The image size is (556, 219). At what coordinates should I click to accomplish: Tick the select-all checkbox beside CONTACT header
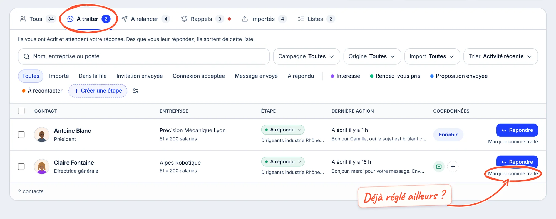click(21, 111)
